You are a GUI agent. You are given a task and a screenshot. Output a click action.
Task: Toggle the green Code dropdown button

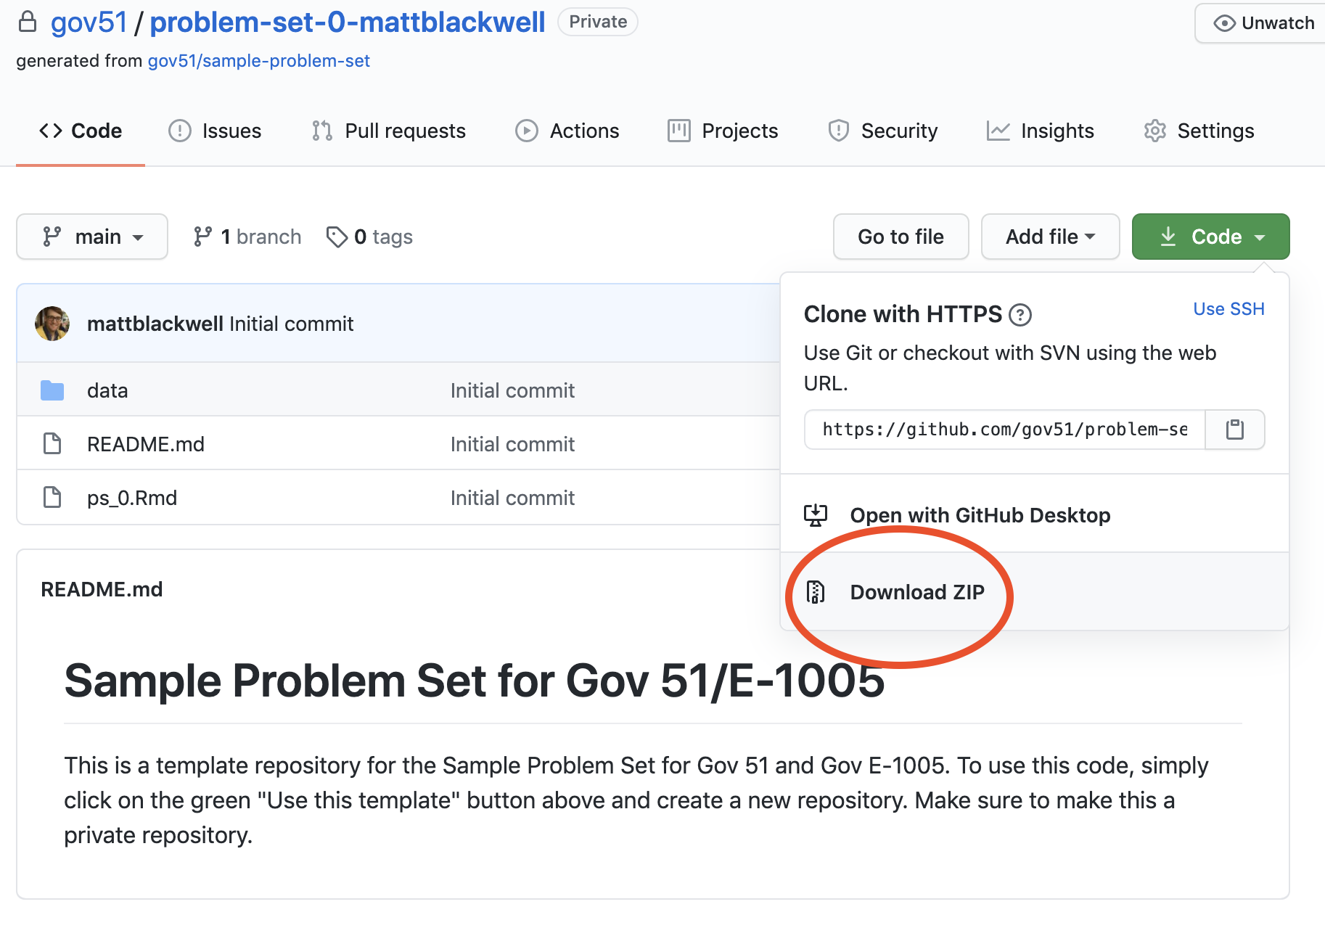coord(1210,237)
